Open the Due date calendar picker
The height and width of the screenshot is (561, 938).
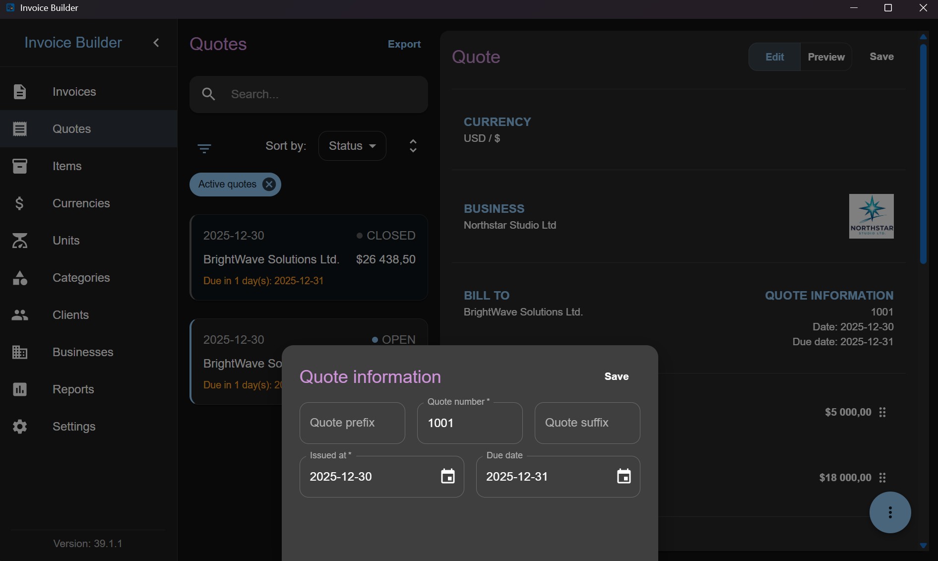click(x=624, y=477)
